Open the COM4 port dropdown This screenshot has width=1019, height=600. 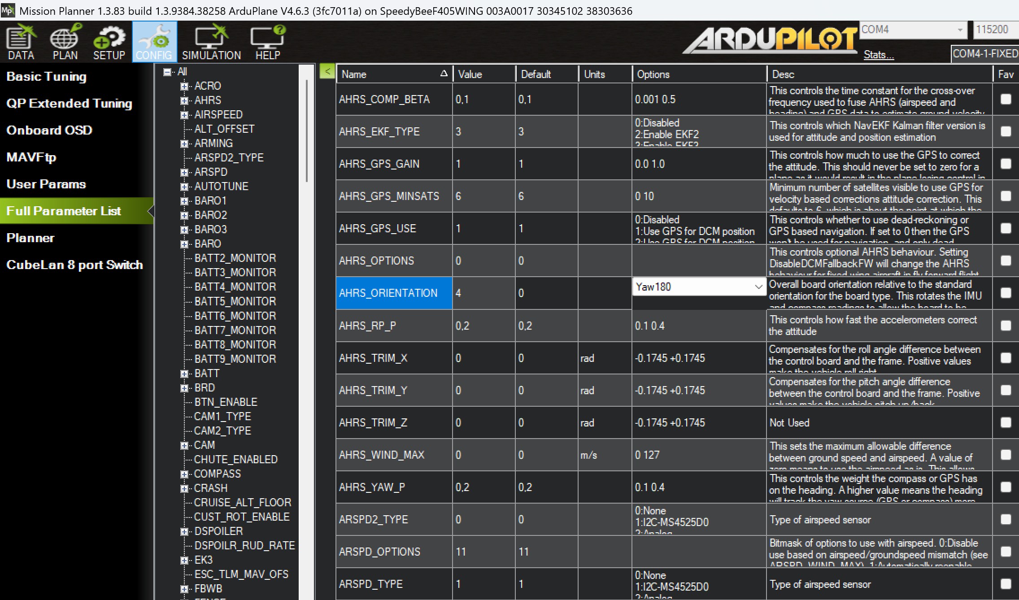click(x=960, y=30)
